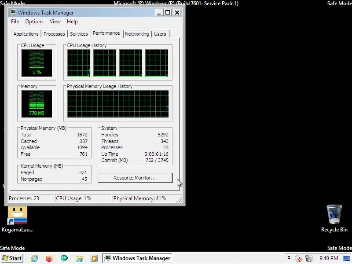Show hidden tray icons arrow

coord(289,258)
